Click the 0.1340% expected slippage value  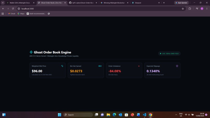[x=153, y=71]
